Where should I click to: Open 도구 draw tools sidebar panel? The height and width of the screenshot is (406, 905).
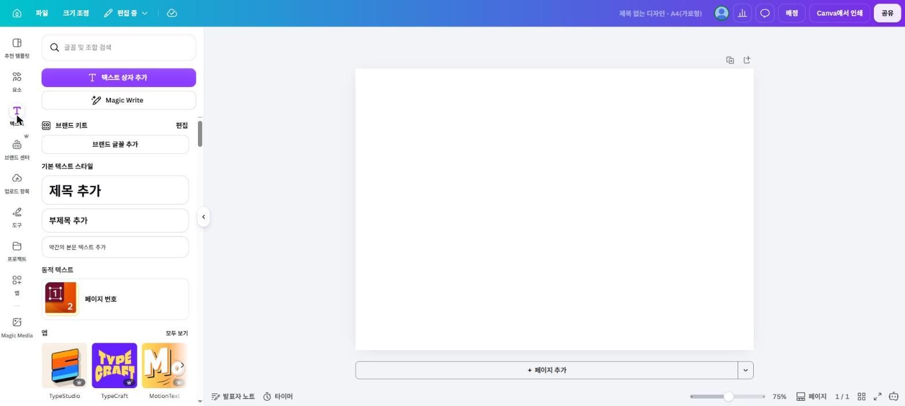[x=17, y=218]
